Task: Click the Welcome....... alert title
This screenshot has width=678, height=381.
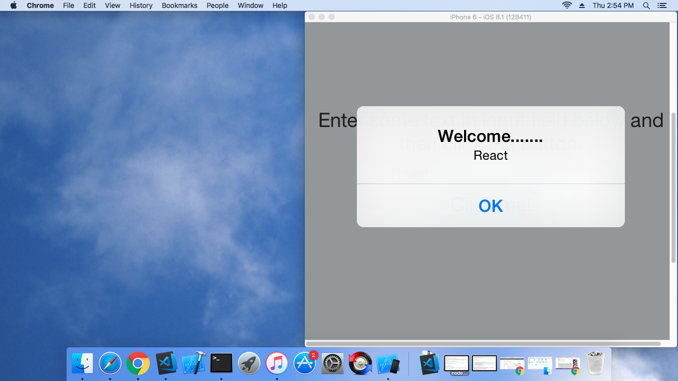Action: (490, 136)
